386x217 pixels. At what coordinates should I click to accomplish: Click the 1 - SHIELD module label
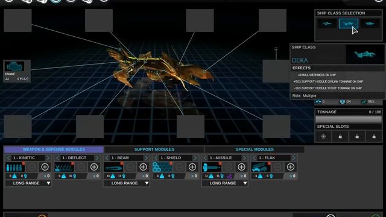tap(171, 158)
